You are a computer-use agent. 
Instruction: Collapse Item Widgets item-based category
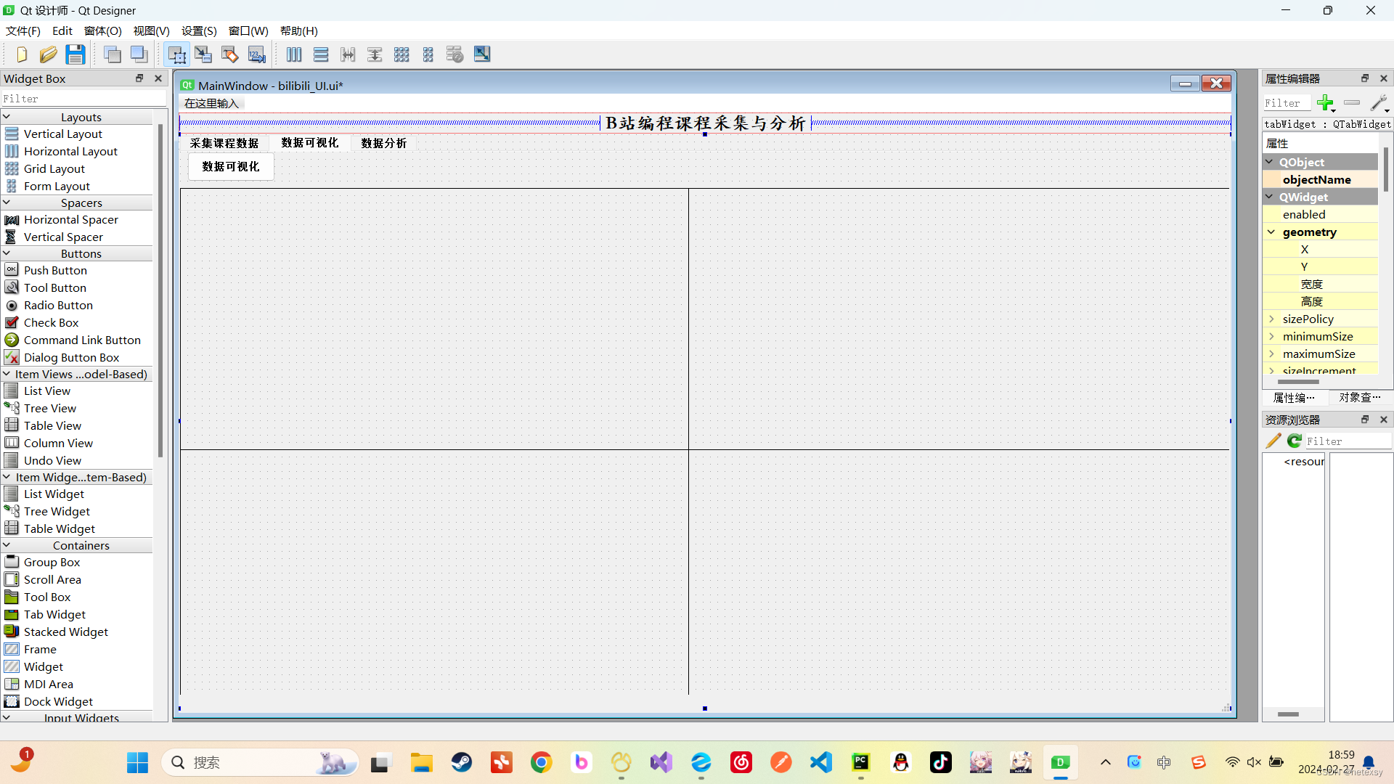coord(7,477)
